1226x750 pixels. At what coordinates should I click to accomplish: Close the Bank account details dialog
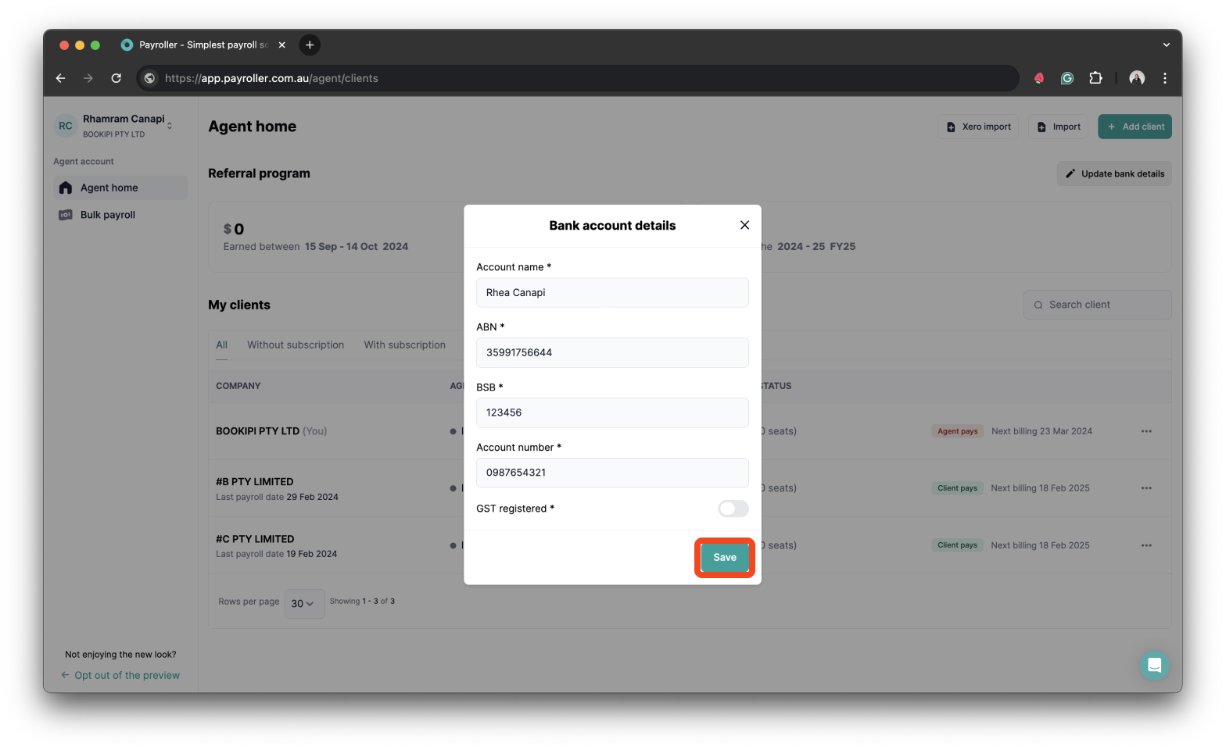pyautogui.click(x=744, y=225)
